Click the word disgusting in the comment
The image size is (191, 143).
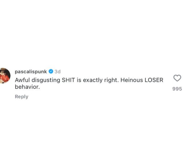pyautogui.click(x=46, y=80)
